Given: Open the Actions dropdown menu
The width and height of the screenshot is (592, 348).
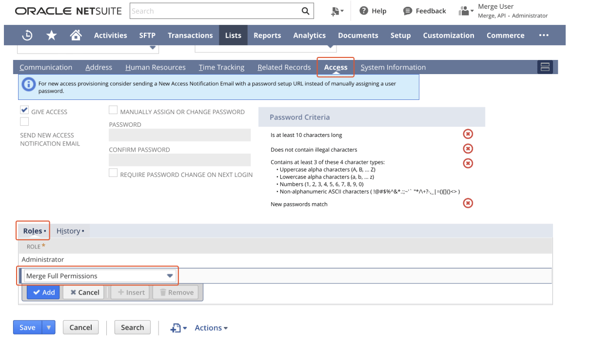Looking at the screenshot, I should click(x=211, y=328).
